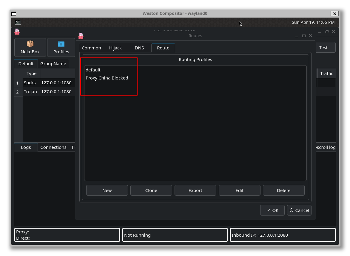Select the GroupName tab

pyautogui.click(x=53, y=63)
